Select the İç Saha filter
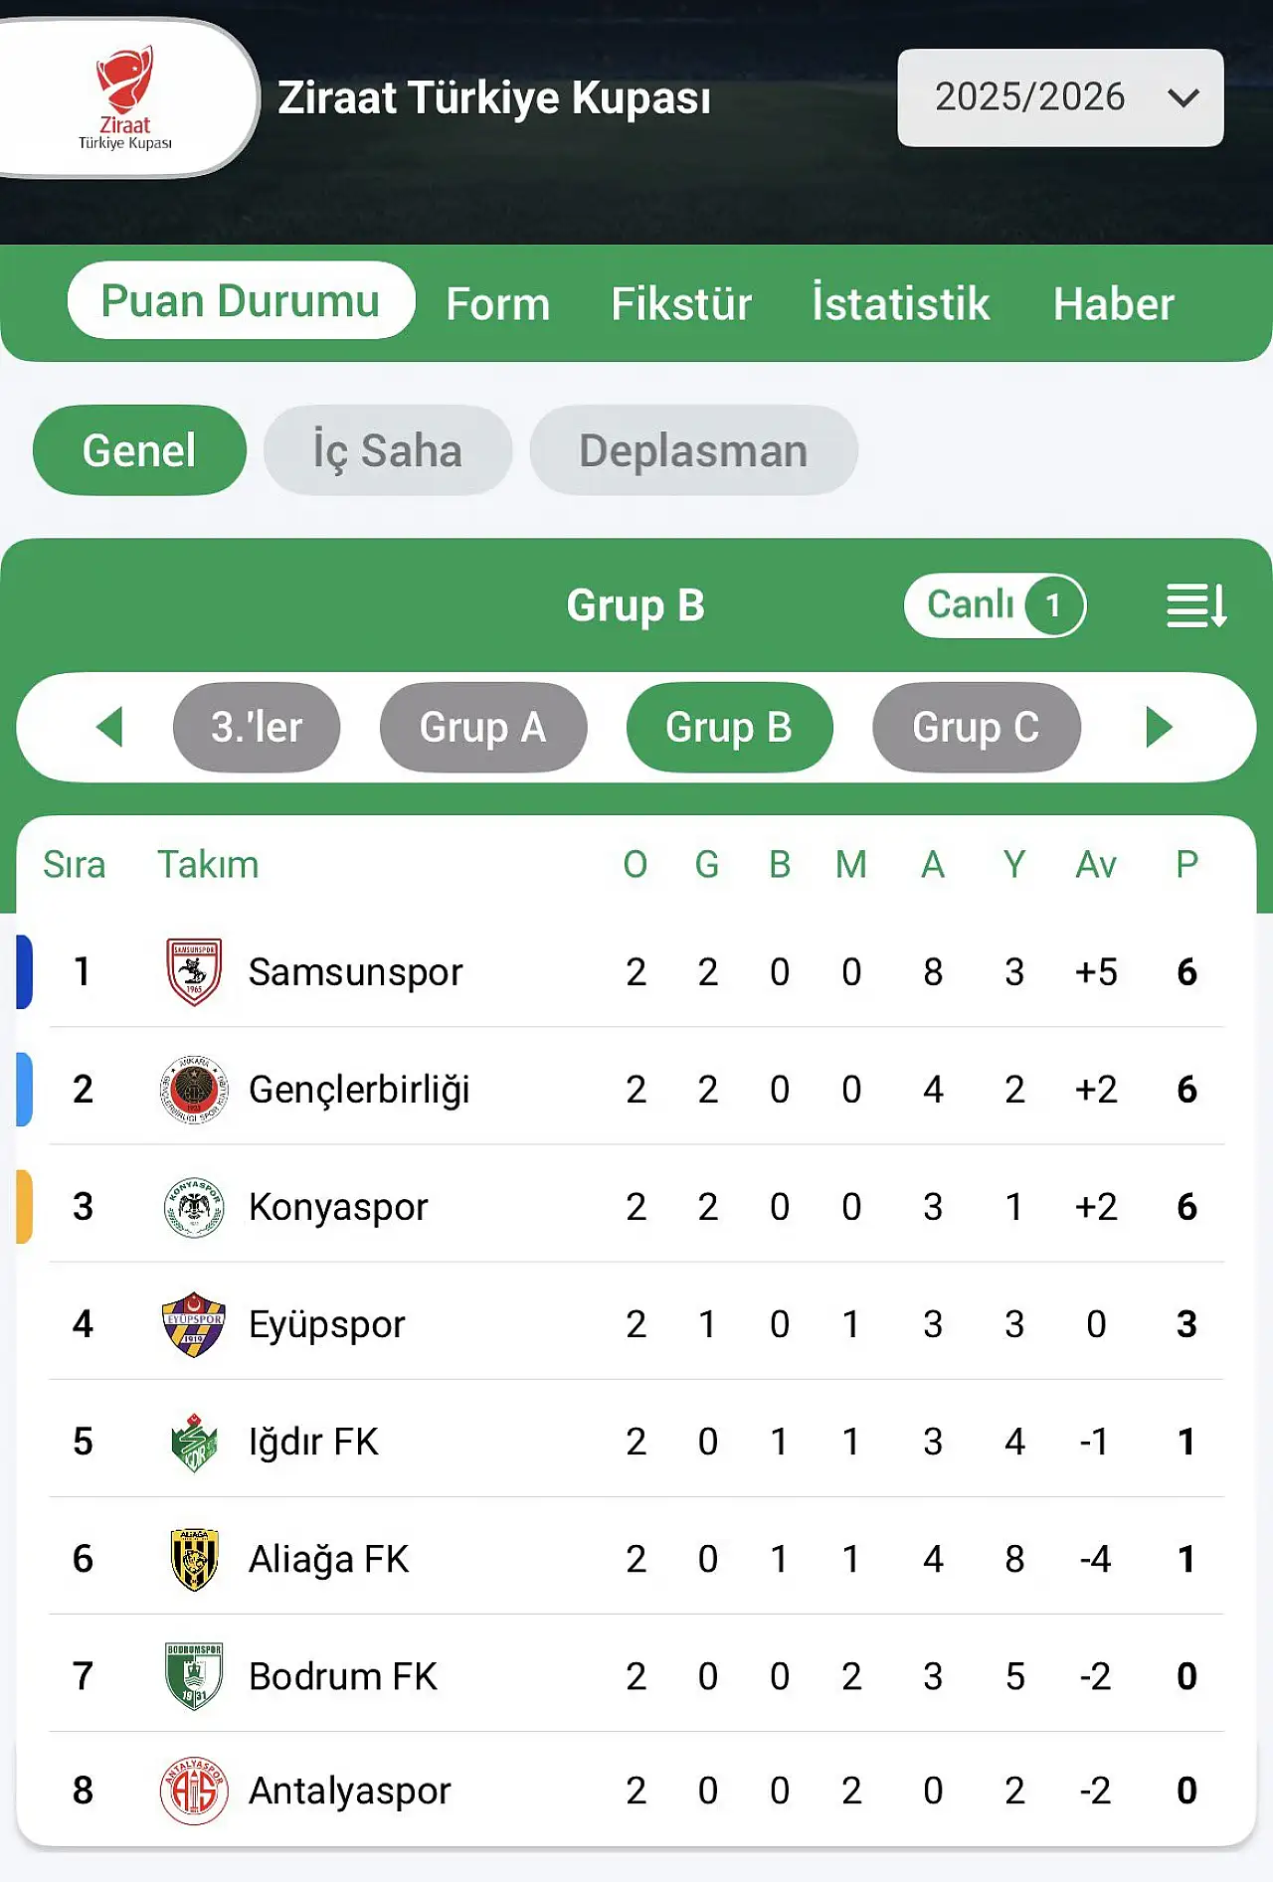This screenshot has height=1882, width=1273. tap(388, 450)
